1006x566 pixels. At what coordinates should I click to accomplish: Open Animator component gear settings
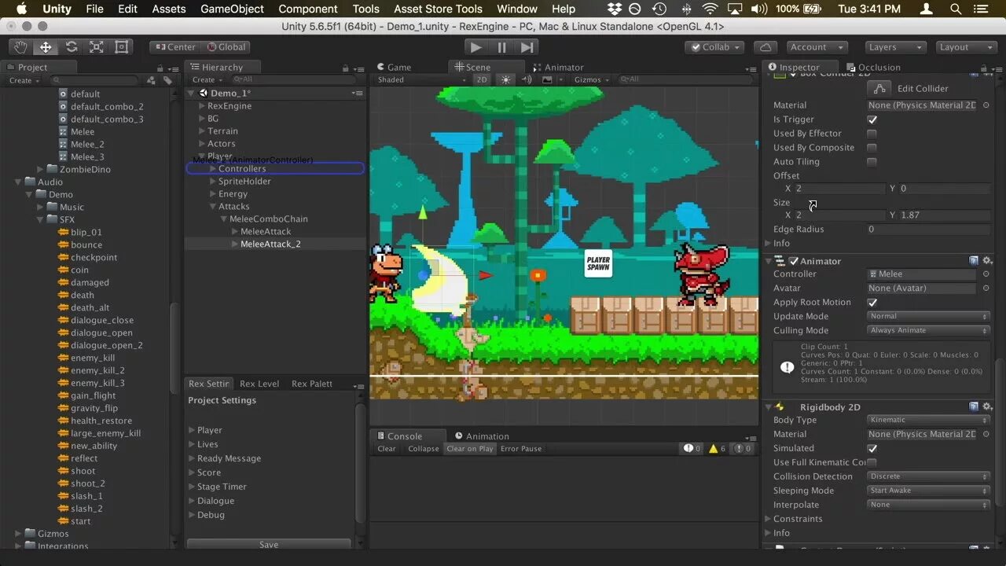click(987, 261)
